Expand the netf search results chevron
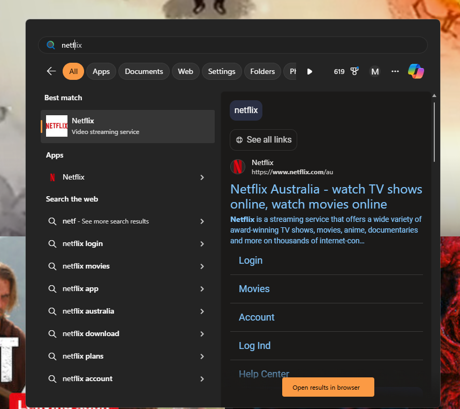This screenshot has height=409, width=460. coord(202,221)
